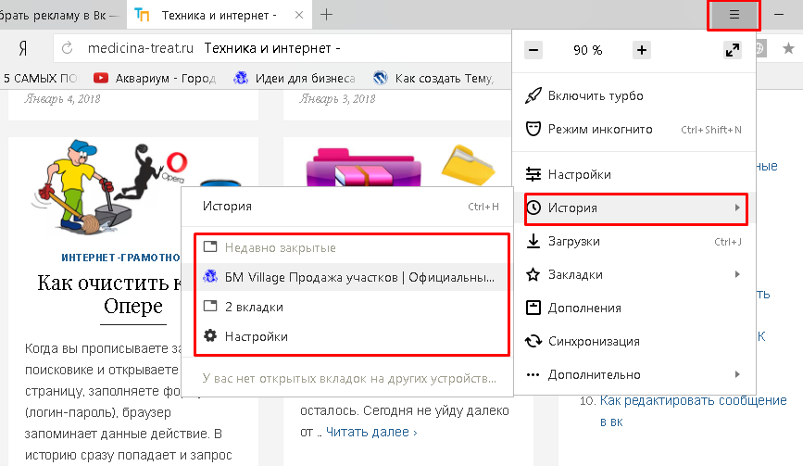This screenshot has height=466, width=803.
Task: Click the tab icon beside Недавно закрытые
Action: click(210, 246)
